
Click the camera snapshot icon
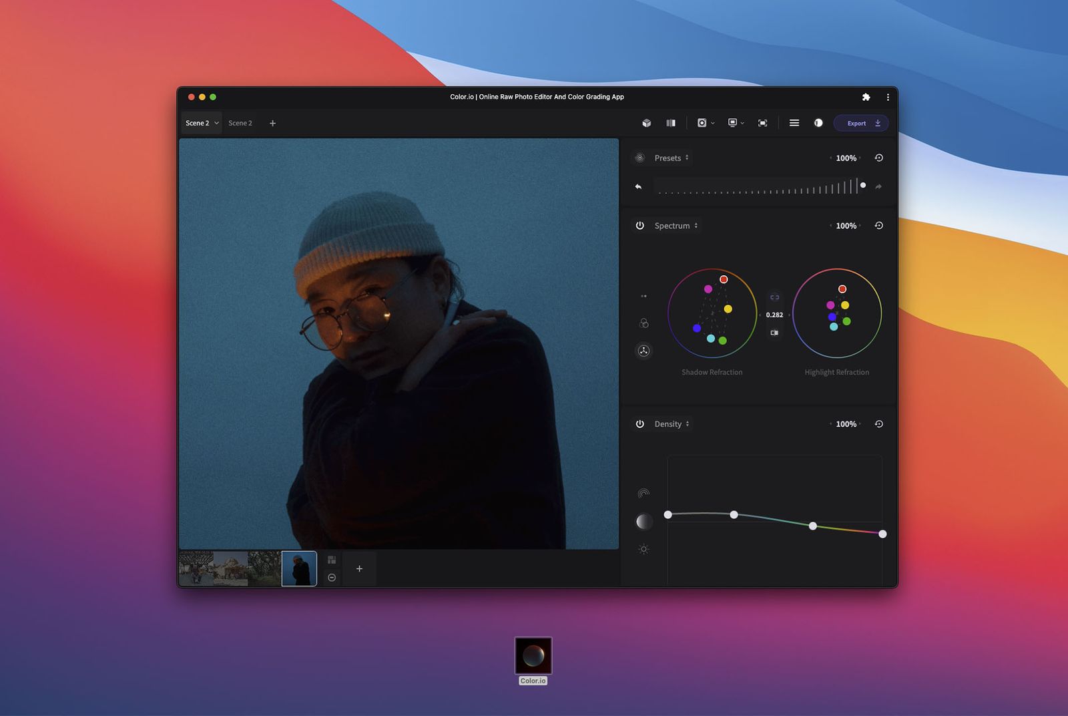(702, 123)
